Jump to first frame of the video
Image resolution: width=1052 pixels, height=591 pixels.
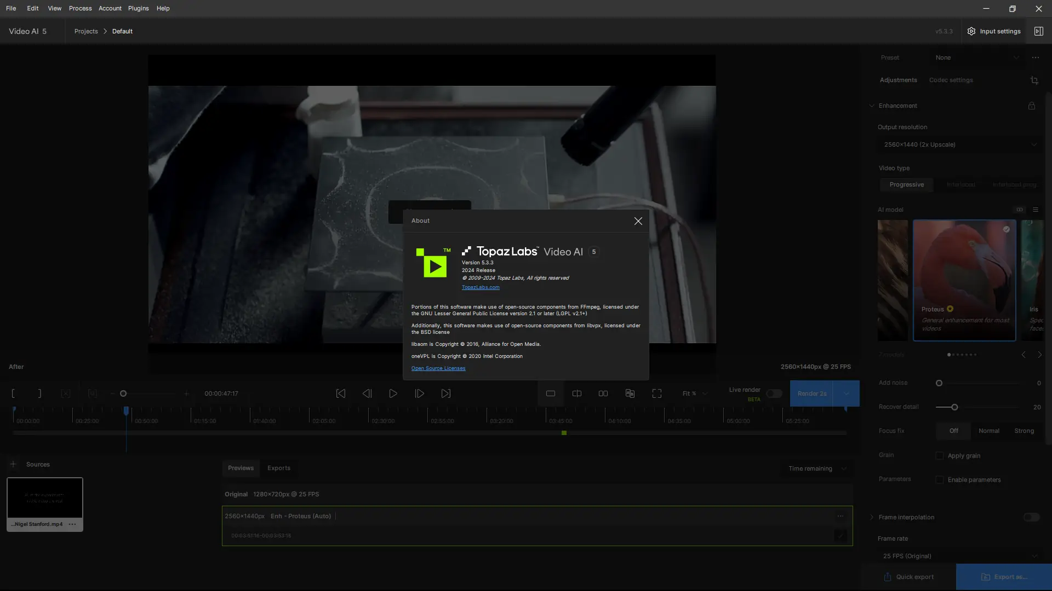pos(340,393)
